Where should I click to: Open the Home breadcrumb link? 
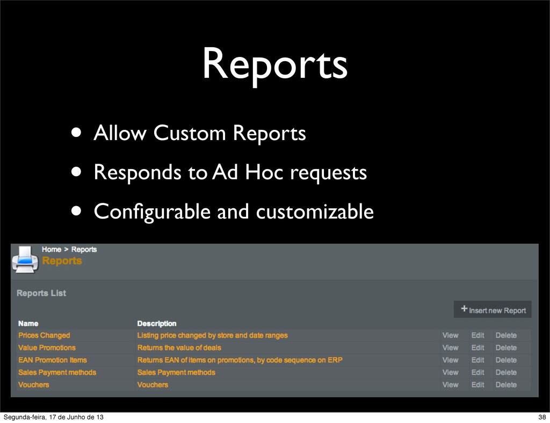(x=52, y=250)
